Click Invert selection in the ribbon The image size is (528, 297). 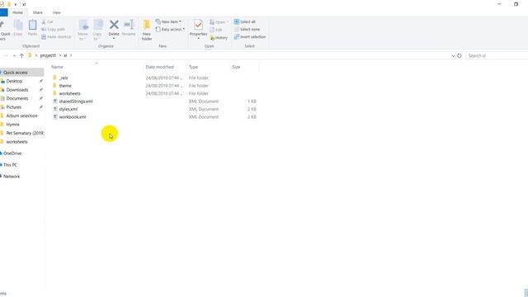click(250, 36)
